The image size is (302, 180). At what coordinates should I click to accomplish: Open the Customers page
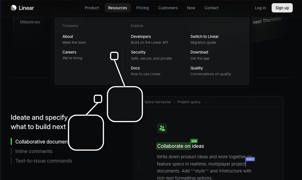click(x=168, y=8)
